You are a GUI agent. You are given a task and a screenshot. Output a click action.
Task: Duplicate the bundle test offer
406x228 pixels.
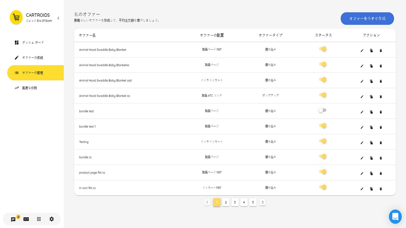tap(371, 112)
